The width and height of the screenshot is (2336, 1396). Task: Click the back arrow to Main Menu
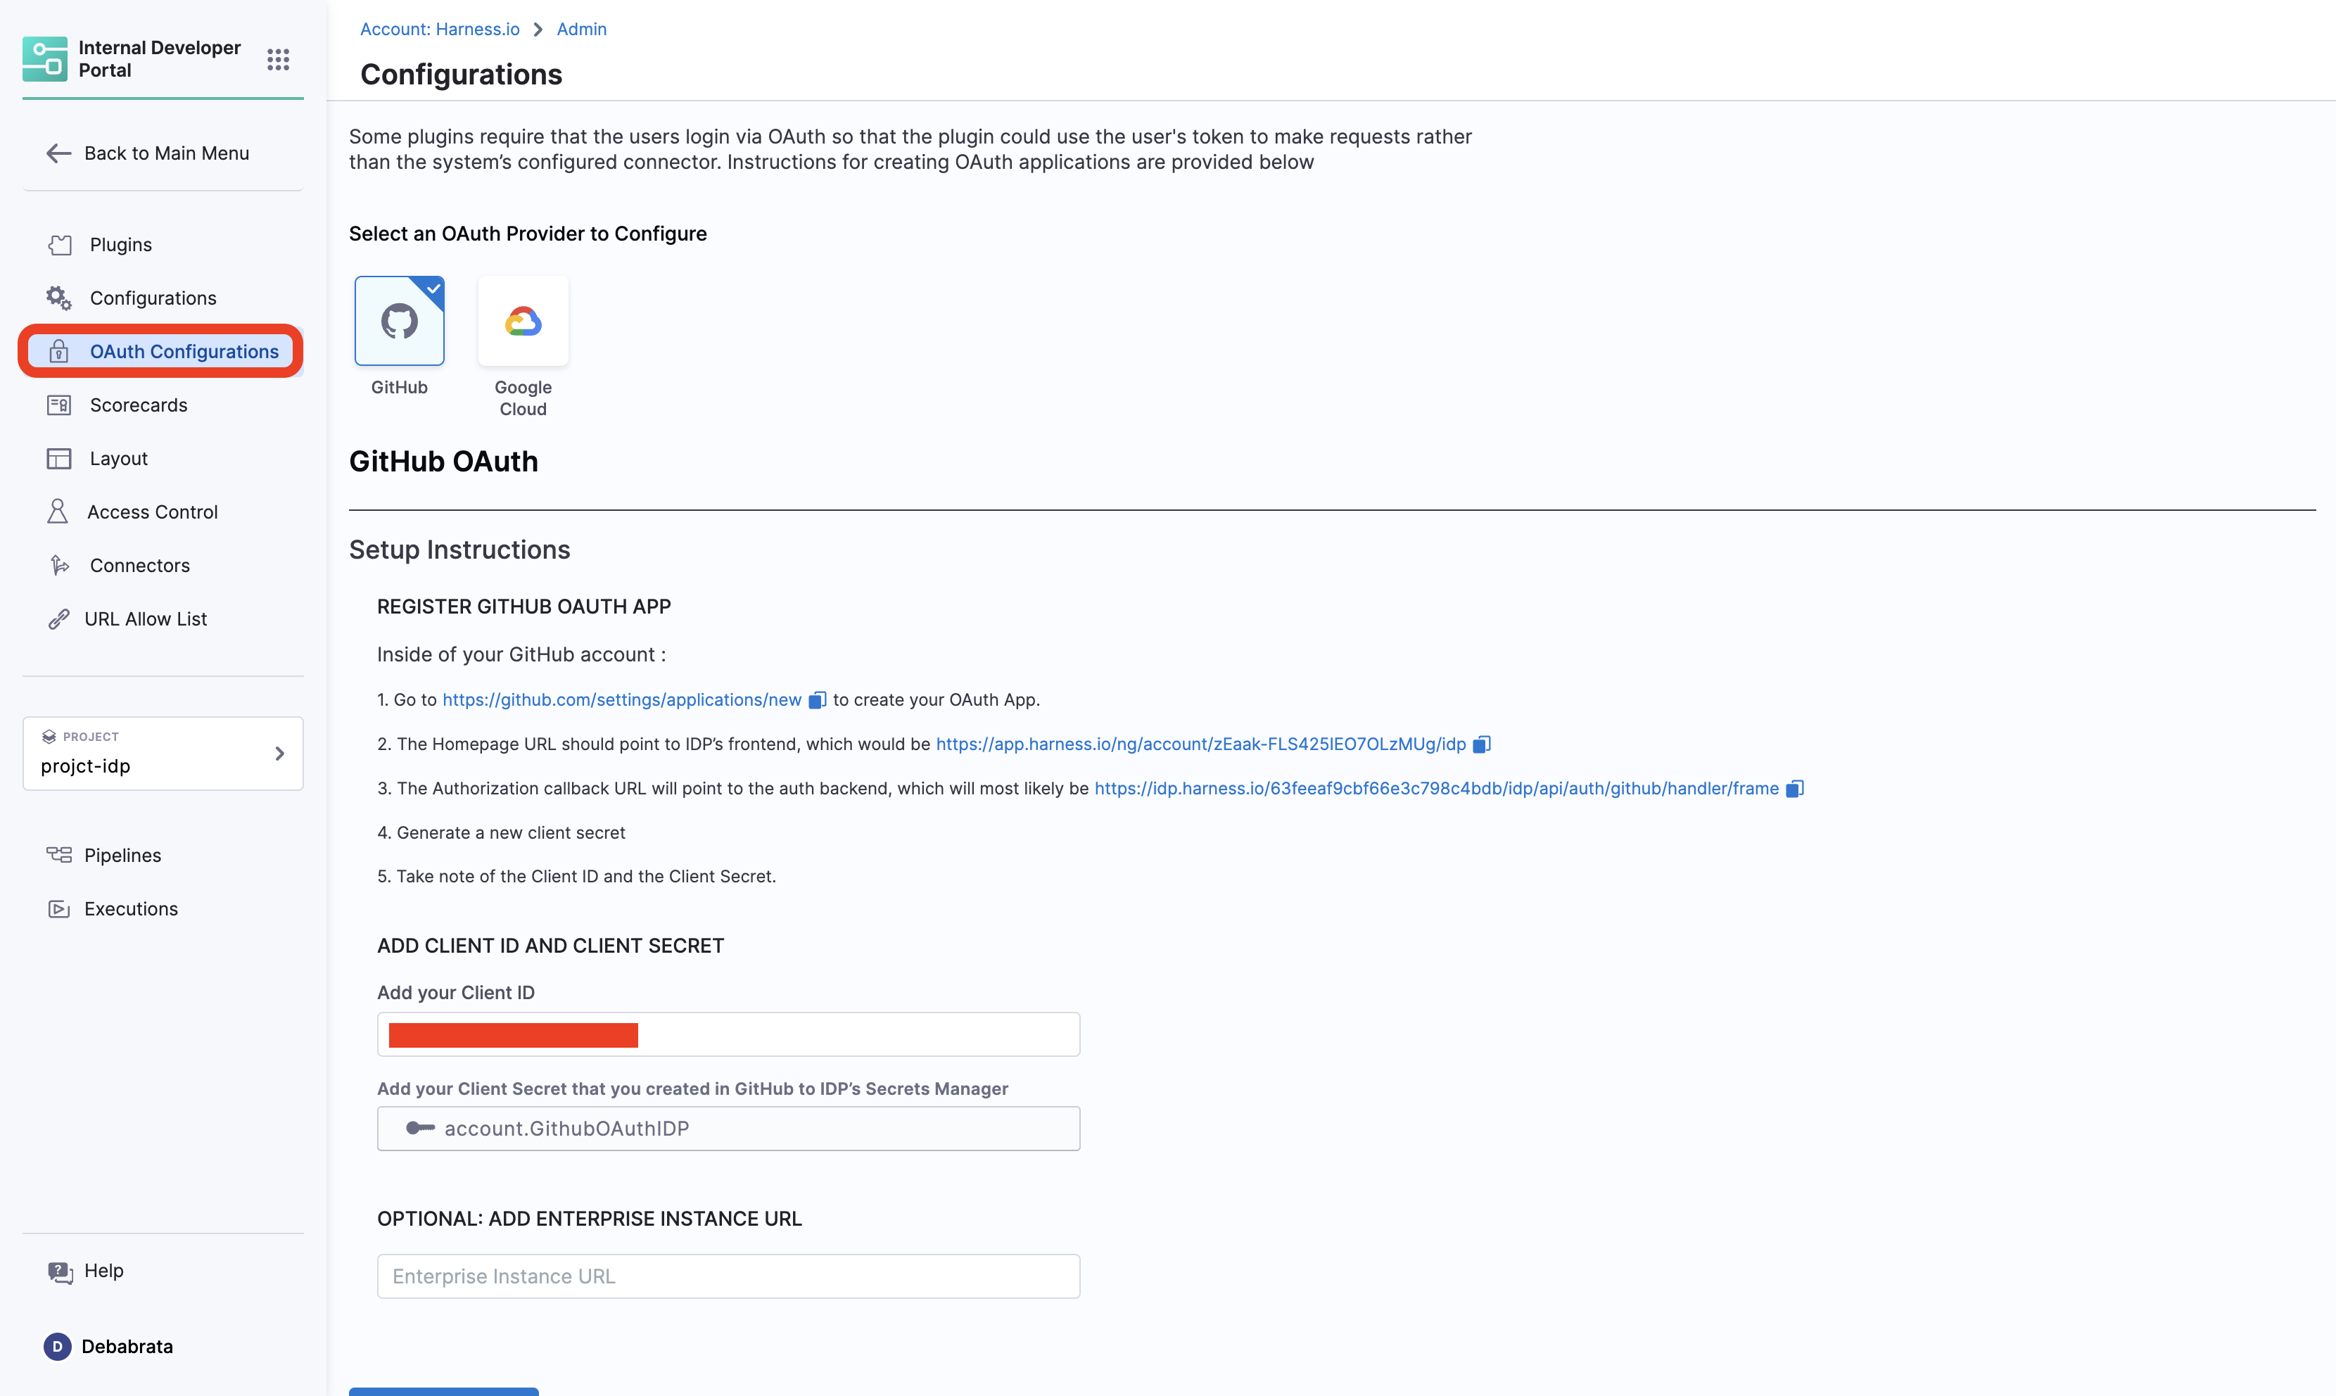pyautogui.click(x=58, y=153)
